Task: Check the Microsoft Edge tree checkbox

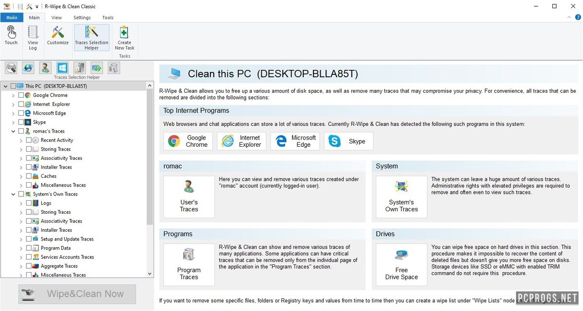Action: tap(21, 113)
